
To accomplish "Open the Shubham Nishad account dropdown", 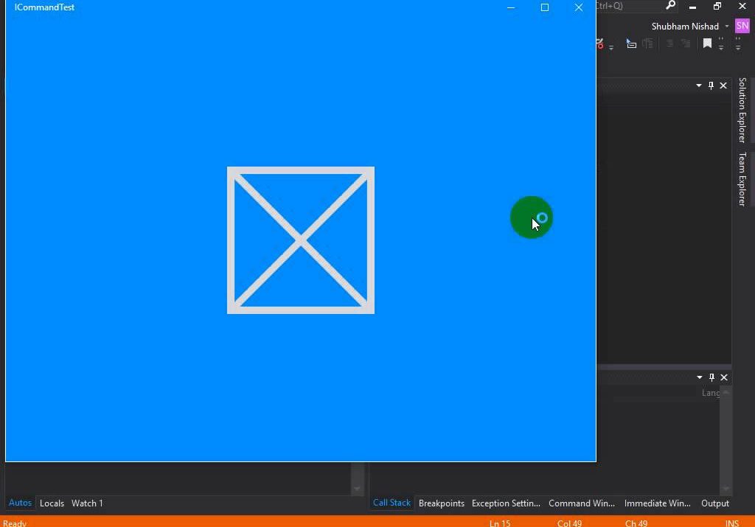I will point(726,27).
